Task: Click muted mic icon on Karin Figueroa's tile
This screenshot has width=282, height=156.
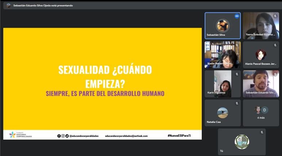Action: tap(237, 74)
